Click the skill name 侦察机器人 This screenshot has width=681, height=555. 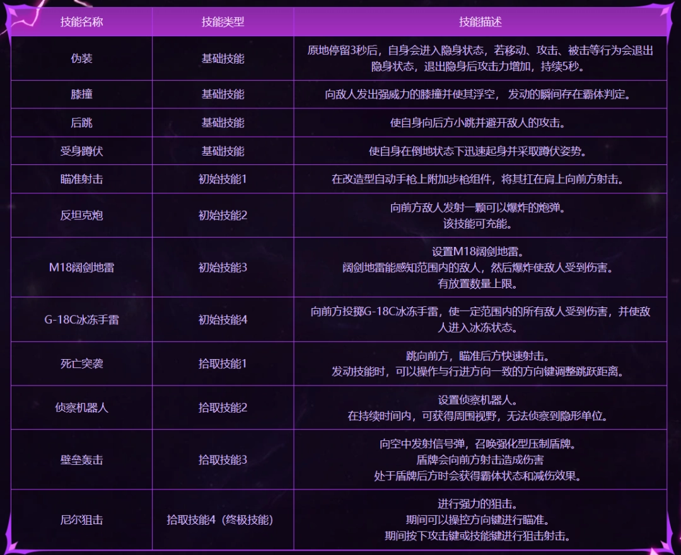pos(81,408)
